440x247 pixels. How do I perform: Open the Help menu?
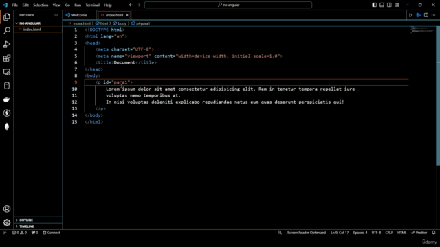pyautogui.click(x=108, y=5)
